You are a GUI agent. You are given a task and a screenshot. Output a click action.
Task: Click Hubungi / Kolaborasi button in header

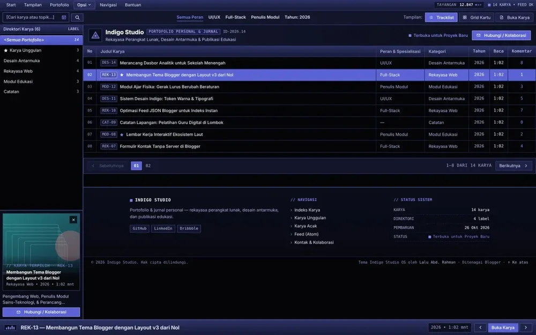pos(501,35)
